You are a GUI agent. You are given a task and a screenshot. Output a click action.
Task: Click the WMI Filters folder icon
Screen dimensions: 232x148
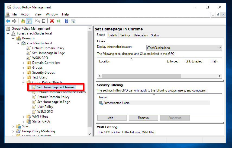point(29,116)
